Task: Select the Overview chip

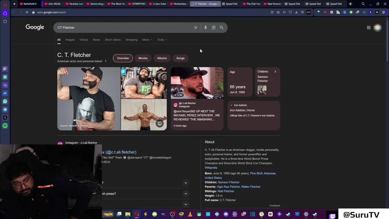Action: [x=123, y=58]
